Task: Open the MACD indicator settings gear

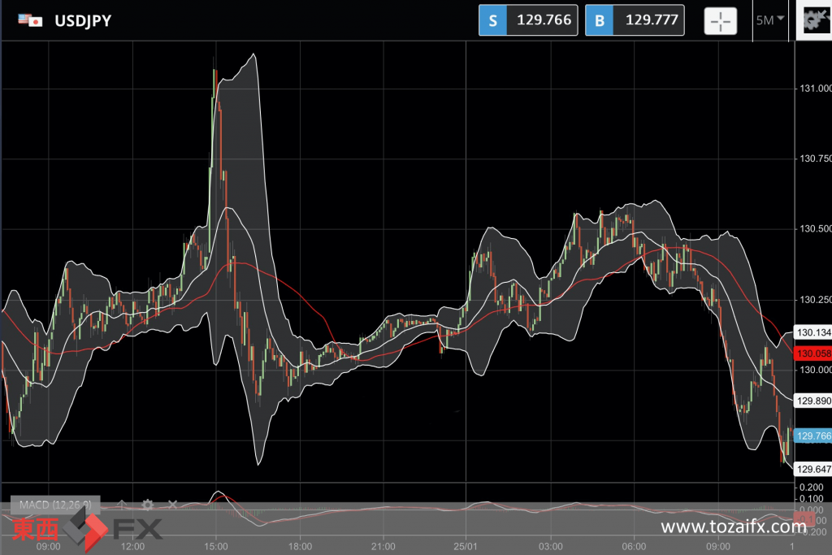Action: pos(147,505)
